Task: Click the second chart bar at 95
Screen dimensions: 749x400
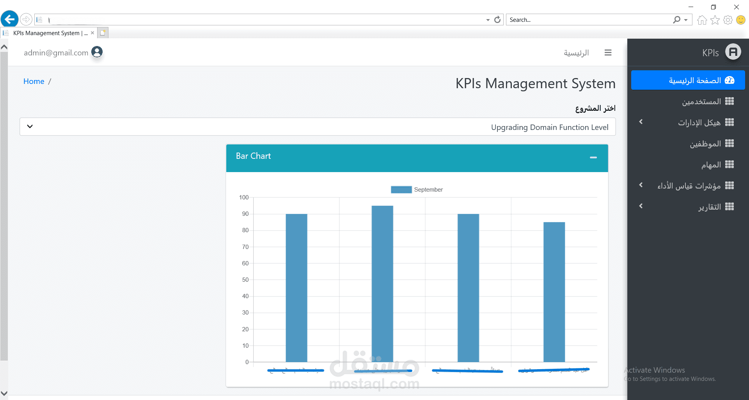Action: pyautogui.click(x=382, y=284)
